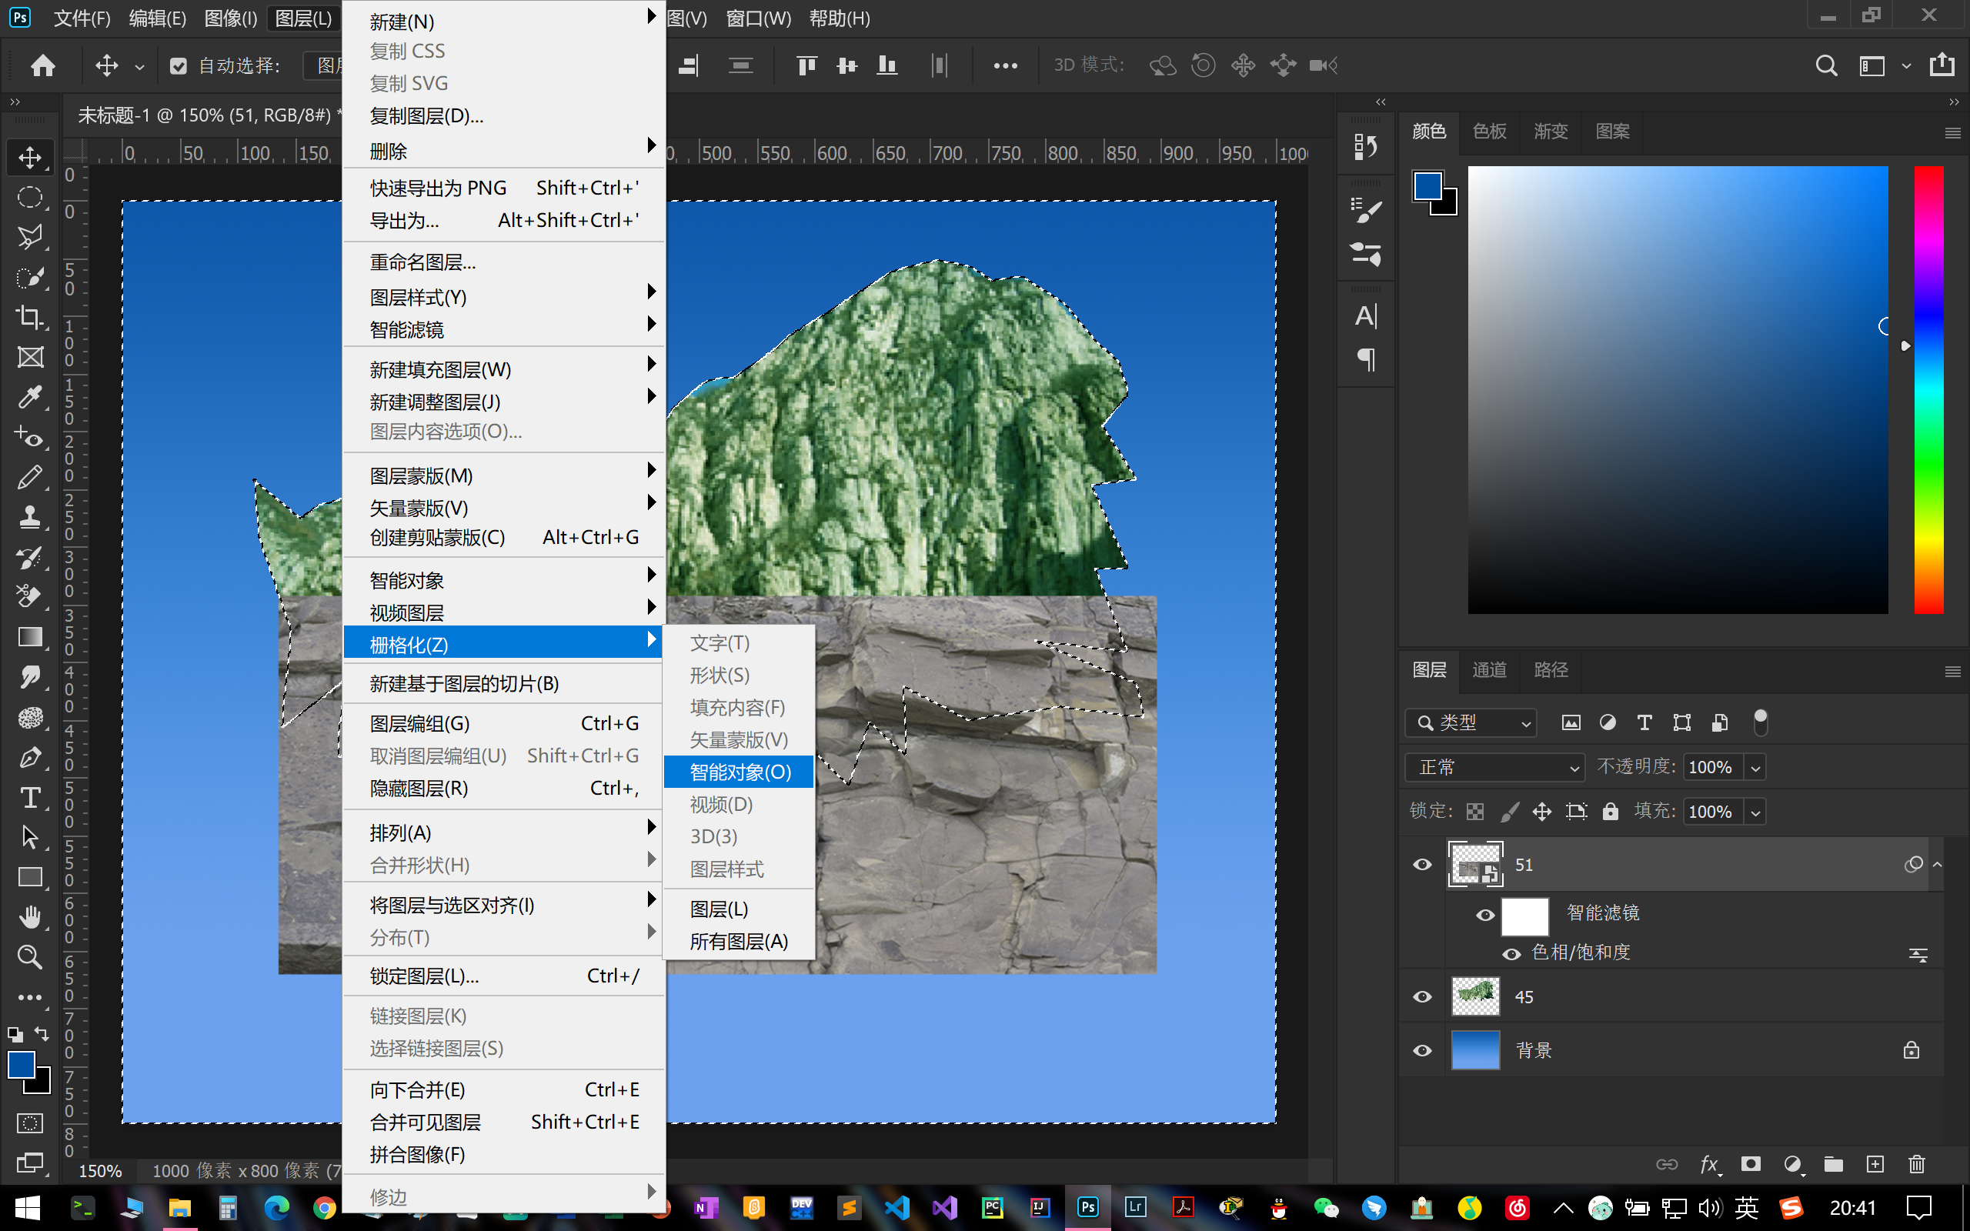Screen dimensions: 1970x1231
Task: Select the Eraser tool
Action: coord(30,597)
